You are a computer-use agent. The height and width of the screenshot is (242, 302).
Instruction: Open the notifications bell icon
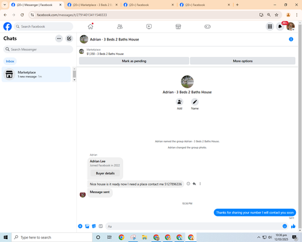click(x=280, y=27)
